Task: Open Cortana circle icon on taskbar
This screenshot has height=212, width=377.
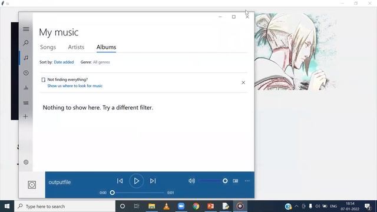Action: [123, 206]
